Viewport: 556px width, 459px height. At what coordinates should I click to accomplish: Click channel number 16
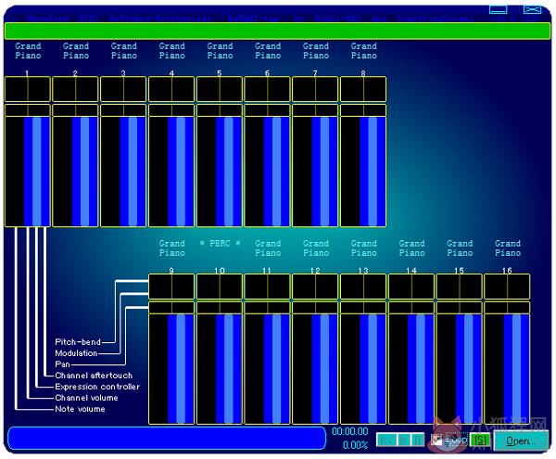tap(507, 270)
